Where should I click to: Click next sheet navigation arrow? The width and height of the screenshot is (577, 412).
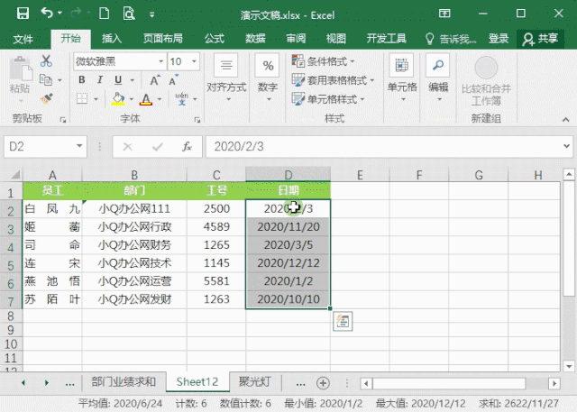pyautogui.click(x=46, y=382)
